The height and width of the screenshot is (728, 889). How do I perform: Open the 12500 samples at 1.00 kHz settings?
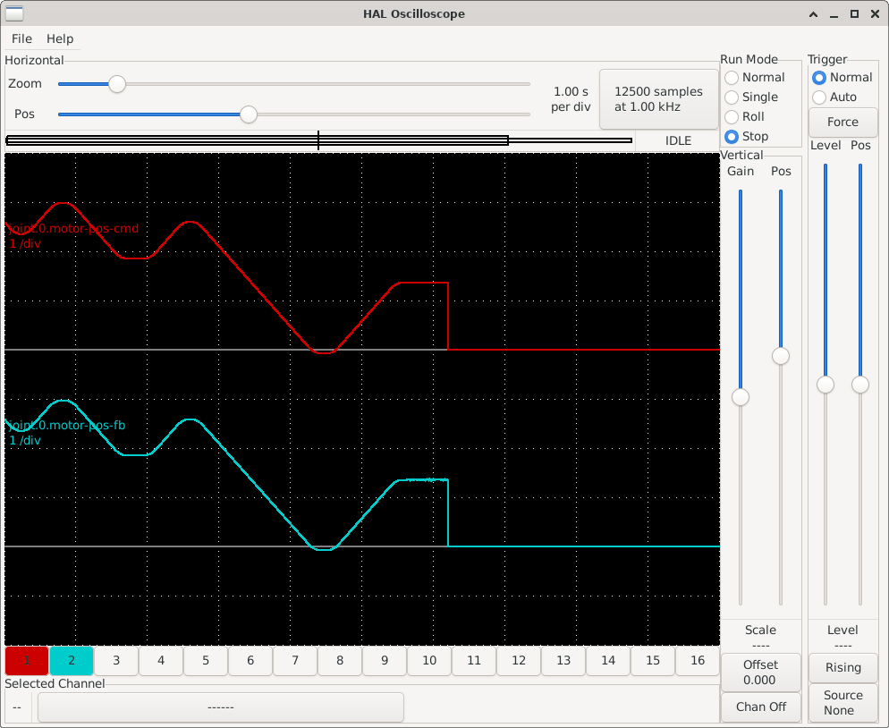pos(658,98)
